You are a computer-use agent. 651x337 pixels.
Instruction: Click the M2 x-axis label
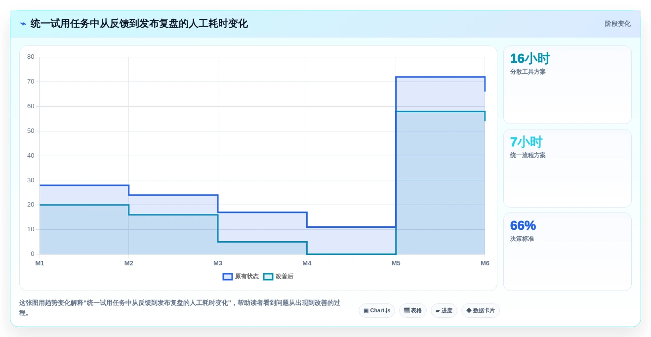click(x=129, y=263)
